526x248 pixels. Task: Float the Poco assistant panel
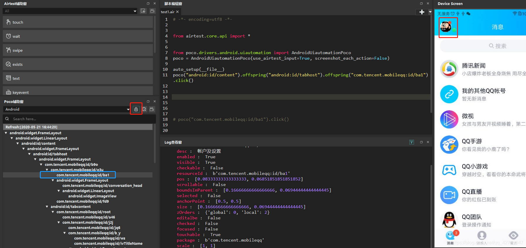coord(148,101)
